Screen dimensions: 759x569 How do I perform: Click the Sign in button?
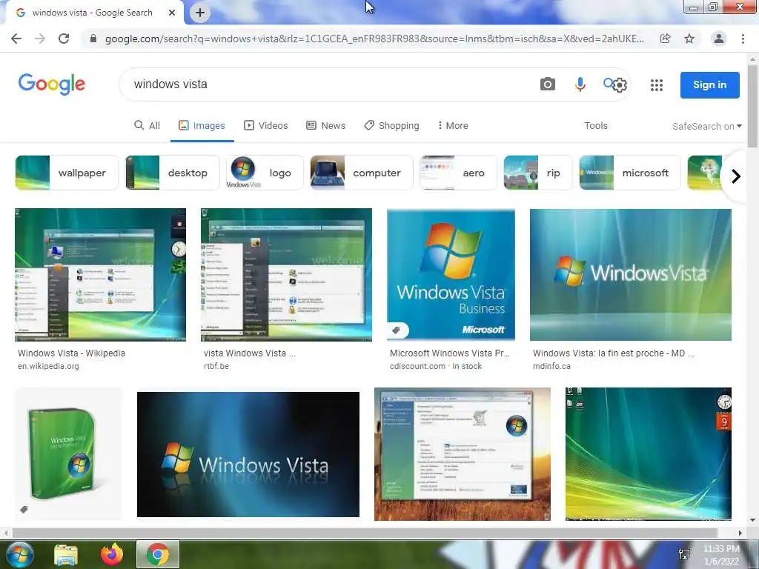click(709, 84)
